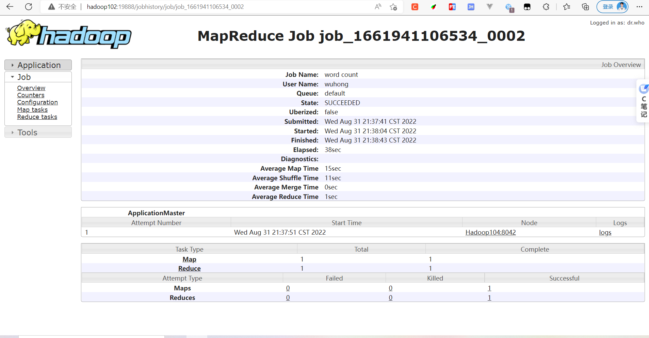Image resolution: width=649 pixels, height=338 pixels.
Task: Open the Counters link in Job menu
Action: 31,95
